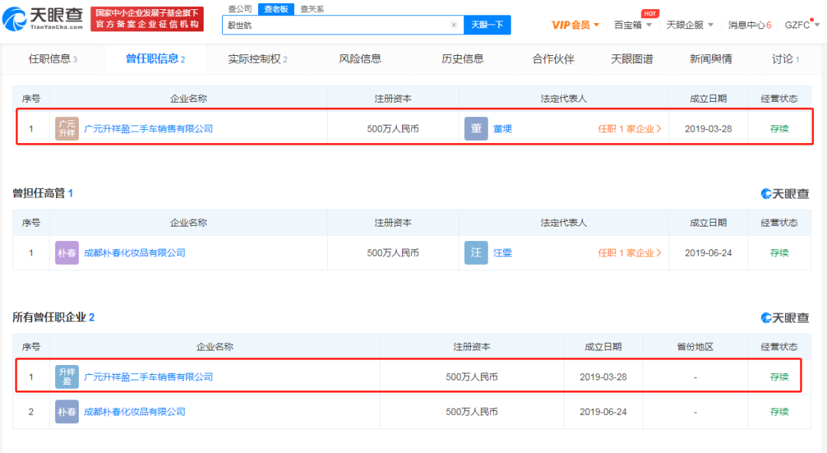The image size is (827, 453).
Task: Expand 任职 1 家企业 next to 汪雯
Action: [629, 253]
